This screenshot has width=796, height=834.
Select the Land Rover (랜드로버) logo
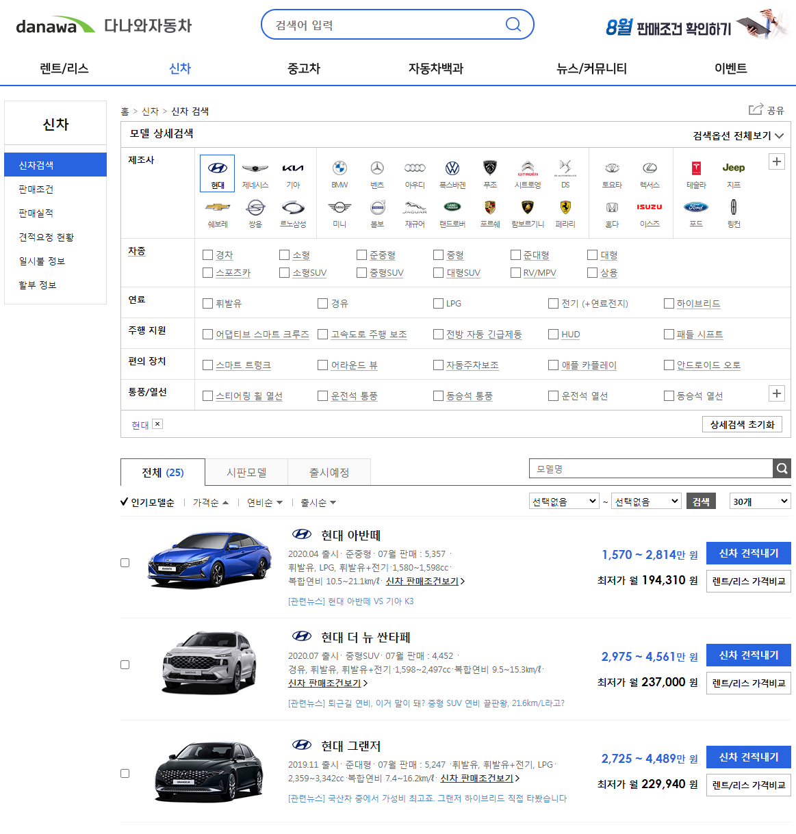[452, 213]
